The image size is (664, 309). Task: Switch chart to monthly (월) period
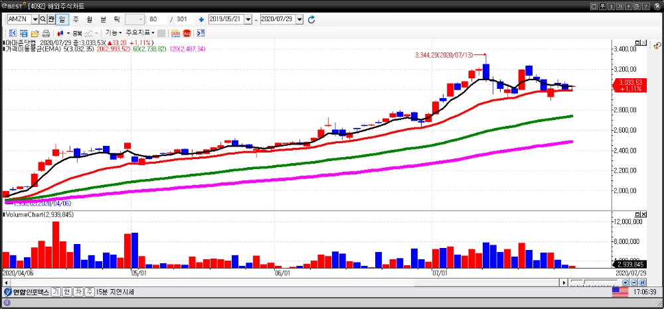pyautogui.click(x=89, y=19)
